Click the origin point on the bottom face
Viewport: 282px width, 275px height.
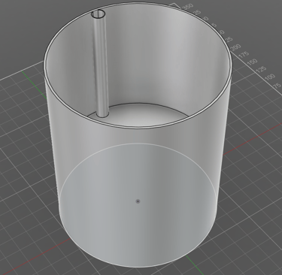click(138, 201)
